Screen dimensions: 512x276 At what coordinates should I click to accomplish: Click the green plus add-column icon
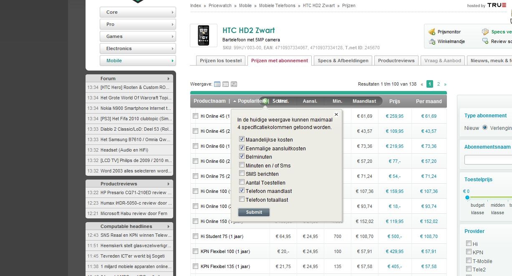coord(265,101)
